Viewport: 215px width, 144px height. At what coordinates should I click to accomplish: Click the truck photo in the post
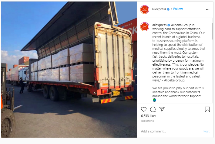coord(69,70)
